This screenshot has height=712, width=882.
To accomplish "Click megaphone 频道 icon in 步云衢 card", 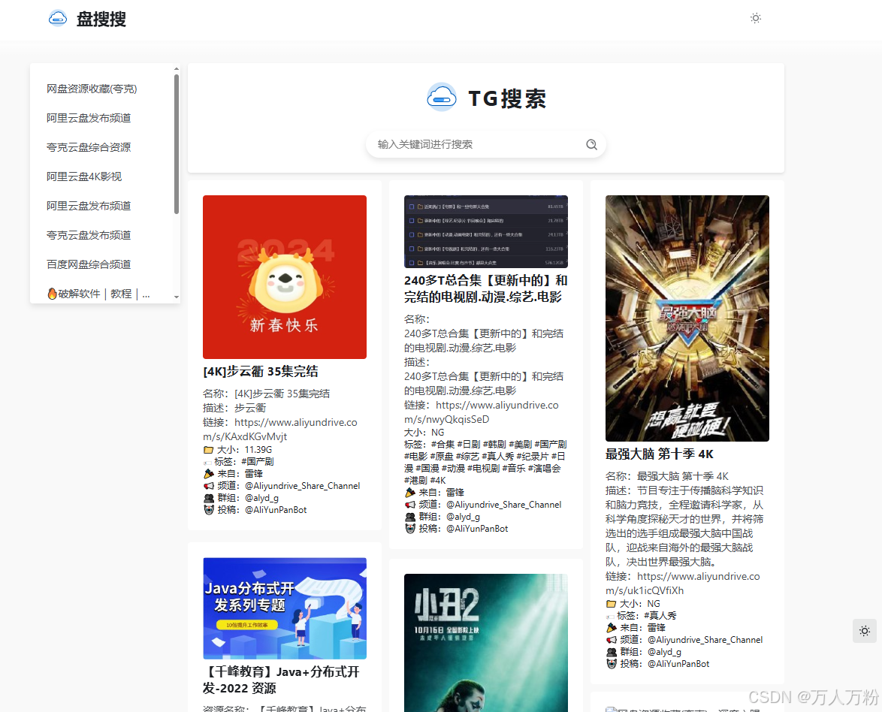I will click(209, 486).
